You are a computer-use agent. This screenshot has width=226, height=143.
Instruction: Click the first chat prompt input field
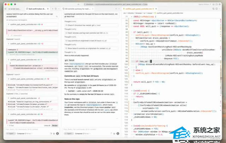32,129
